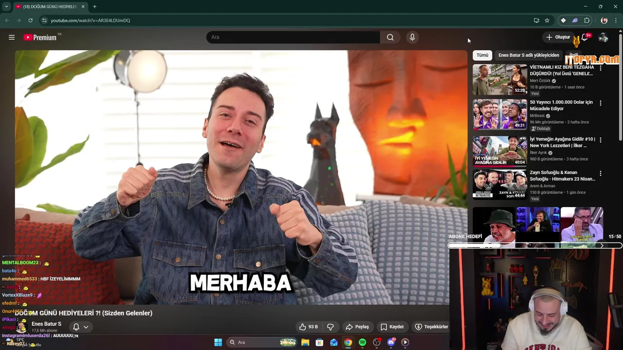Click the tag-shaped extension icon
Screen dimensions: 623x350
[x=563, y=20]
